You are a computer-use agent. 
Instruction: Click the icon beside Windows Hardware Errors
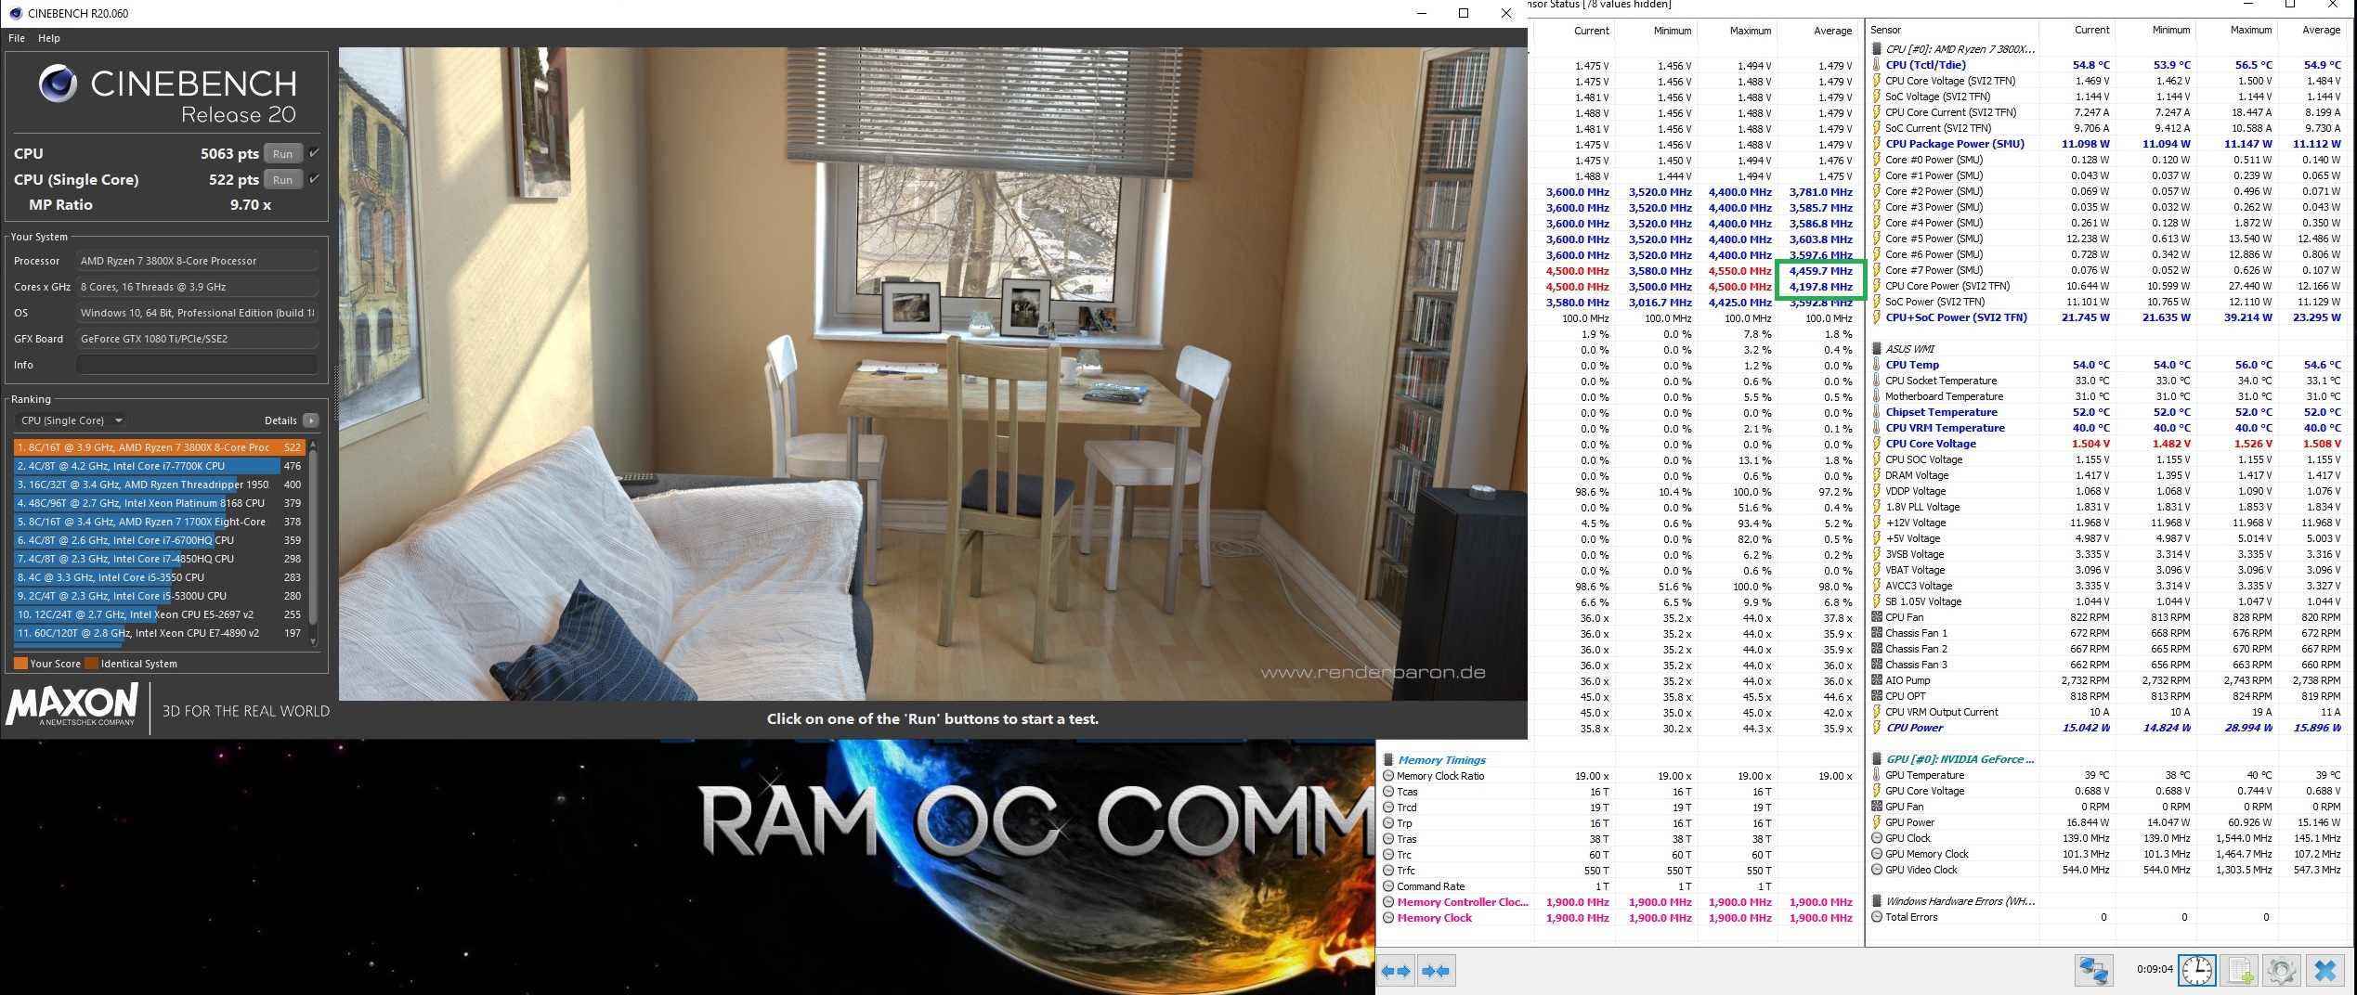click(1876, 900)
